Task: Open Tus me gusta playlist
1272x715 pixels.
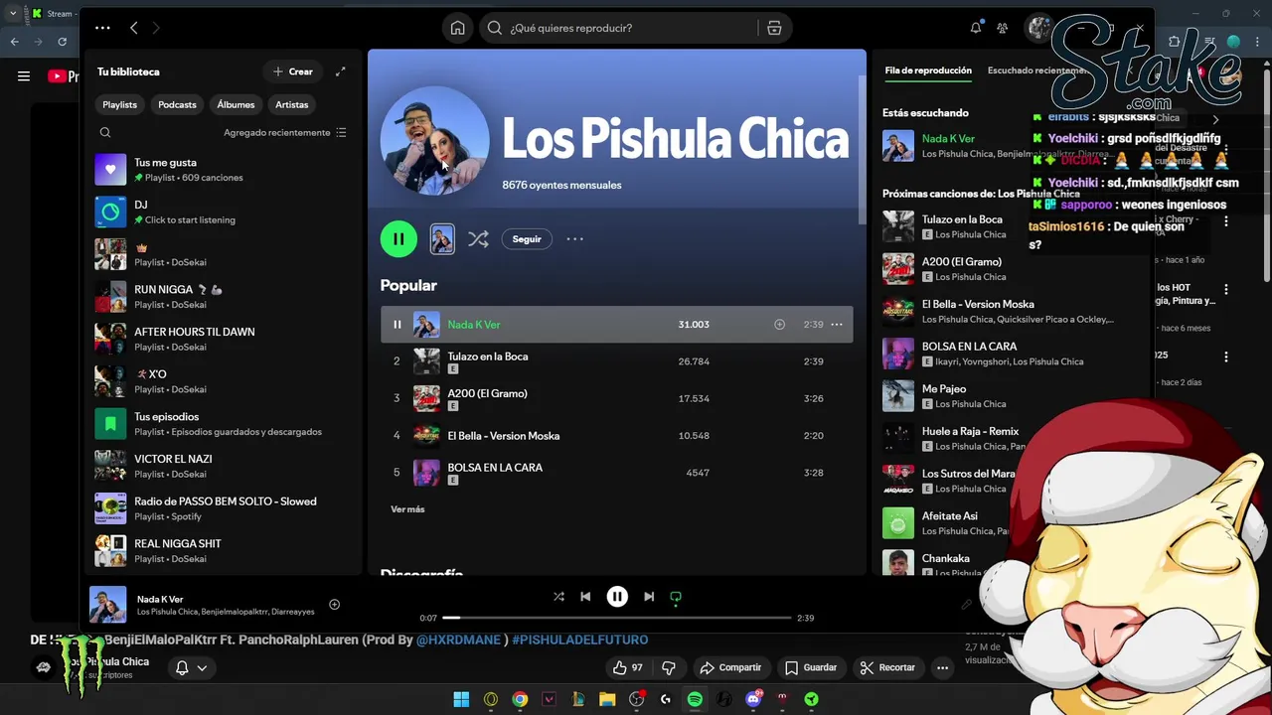Action: pyautogui.click(x=224, y=170)
